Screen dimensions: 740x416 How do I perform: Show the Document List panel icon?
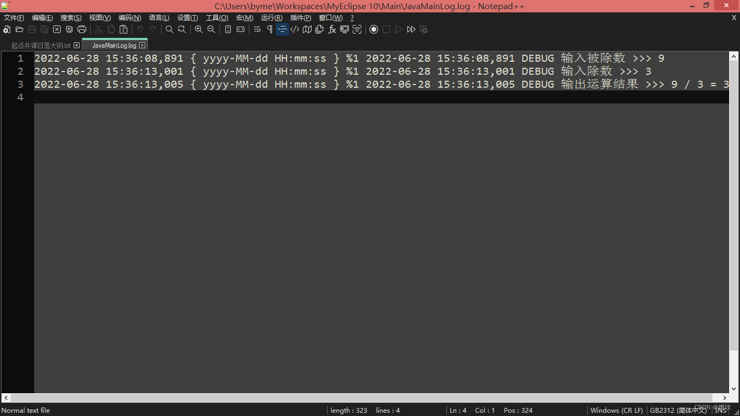click(320, 29)
